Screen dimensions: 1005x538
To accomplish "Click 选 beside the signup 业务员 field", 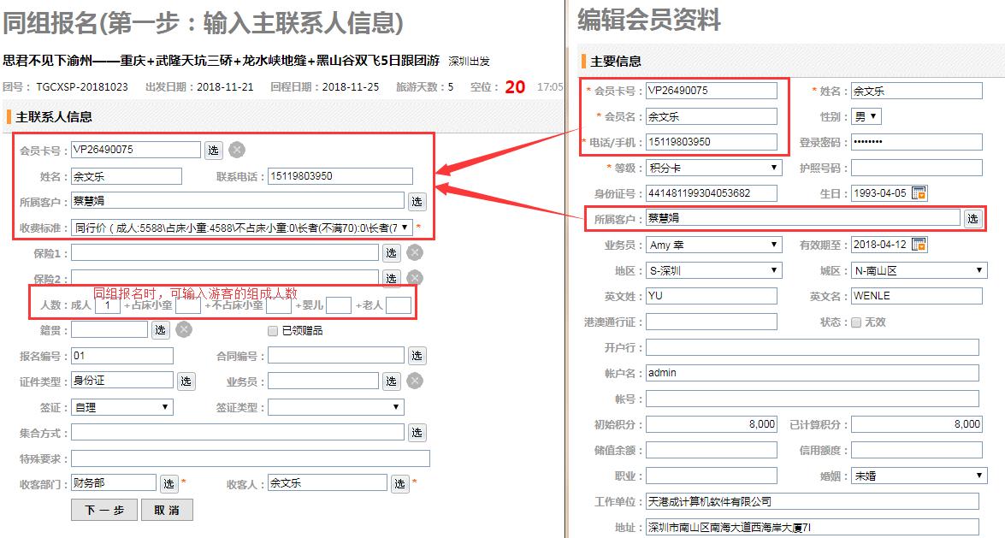I will pyautogui.click(x=391, y=381).
